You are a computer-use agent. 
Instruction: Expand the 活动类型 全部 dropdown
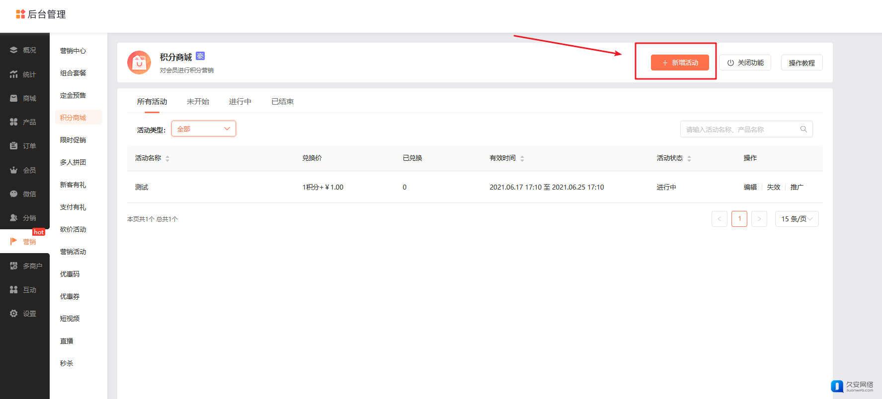pos(204,129)
